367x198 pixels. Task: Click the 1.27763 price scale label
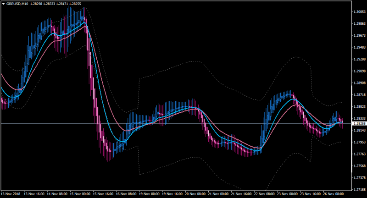360,154
